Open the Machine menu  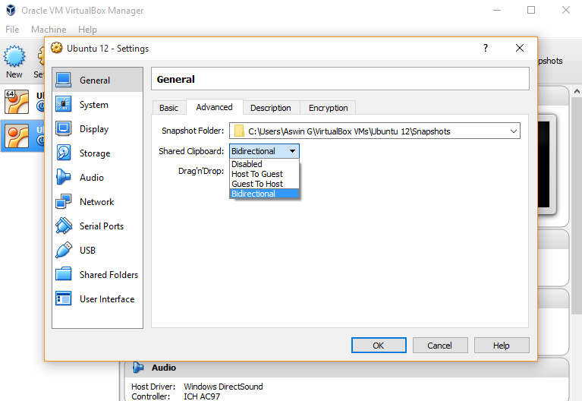tap(49, 30)
